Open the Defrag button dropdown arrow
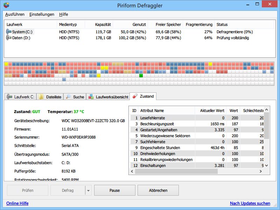The height and width of the screenshot is (210, 280). (88, 190)
